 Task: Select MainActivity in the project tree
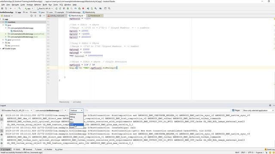point(18,31)
